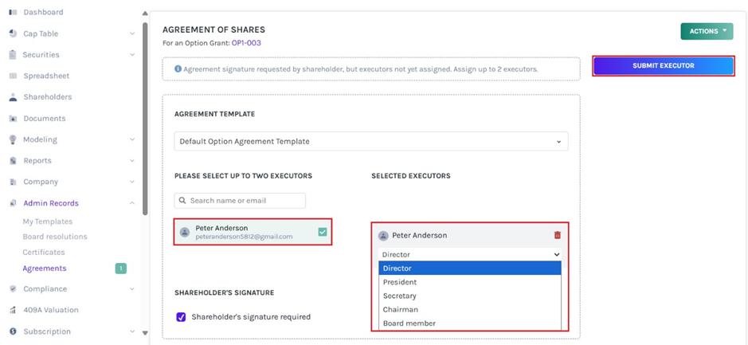Expand the Company menu chevron
This screenshot has height=345, width=748.
[x=132, y=182]
